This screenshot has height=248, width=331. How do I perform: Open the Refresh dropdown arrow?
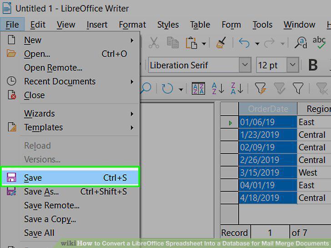coord(181,89)
